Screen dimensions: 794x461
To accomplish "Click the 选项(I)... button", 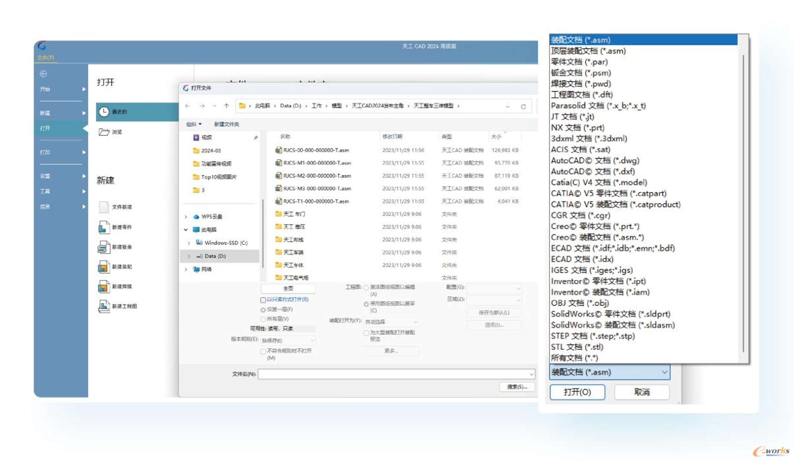I will click(494, 325).
